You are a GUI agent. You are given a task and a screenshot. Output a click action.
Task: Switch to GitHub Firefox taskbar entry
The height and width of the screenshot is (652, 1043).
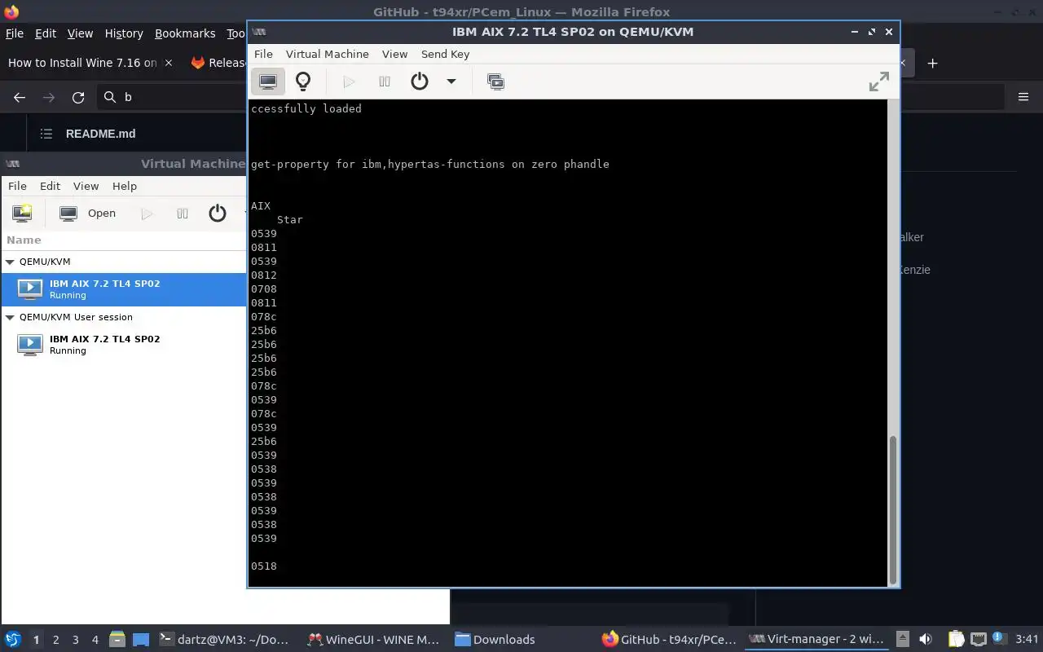(669, 640)
